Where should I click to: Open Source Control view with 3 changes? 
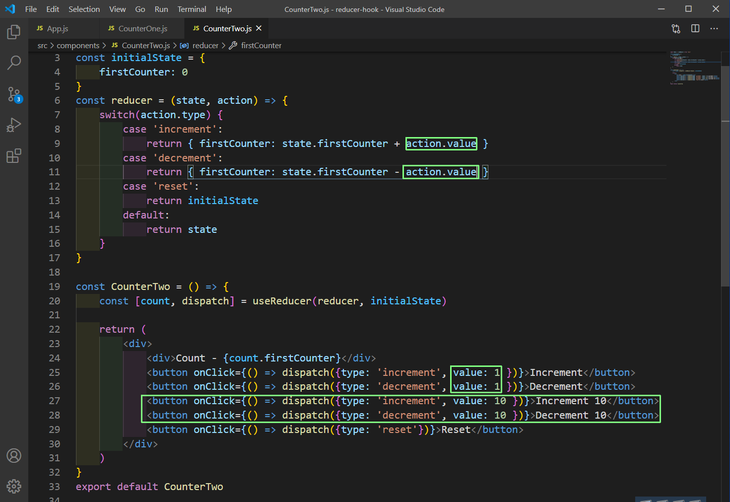pos(14,94)
